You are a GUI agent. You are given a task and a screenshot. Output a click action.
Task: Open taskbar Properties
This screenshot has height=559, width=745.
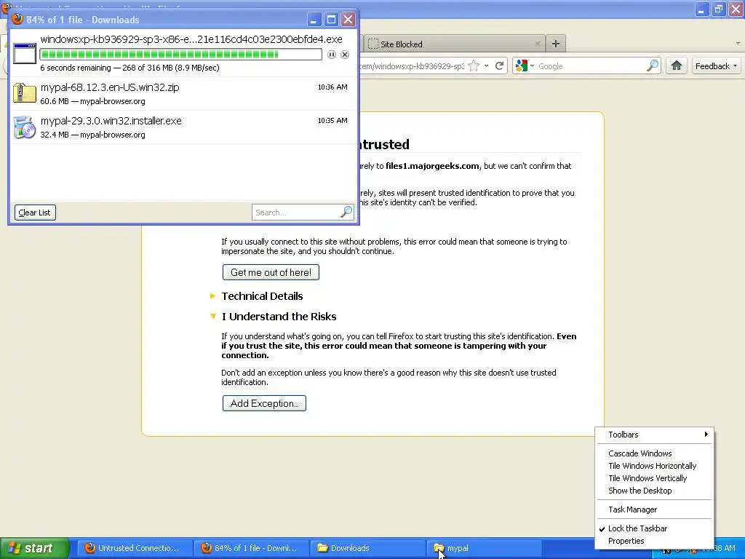(x=654, y=541)
